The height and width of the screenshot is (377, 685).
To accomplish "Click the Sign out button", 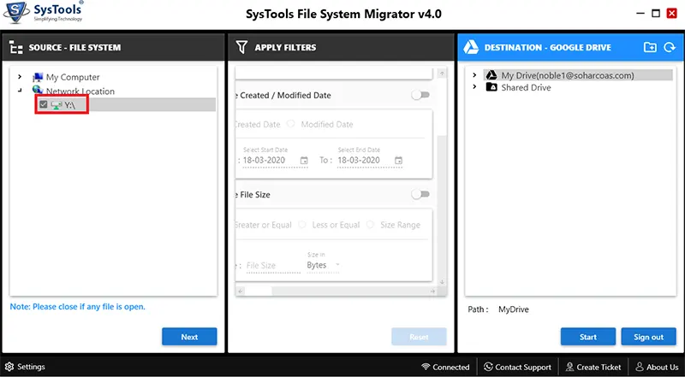I will coord(649,337).
